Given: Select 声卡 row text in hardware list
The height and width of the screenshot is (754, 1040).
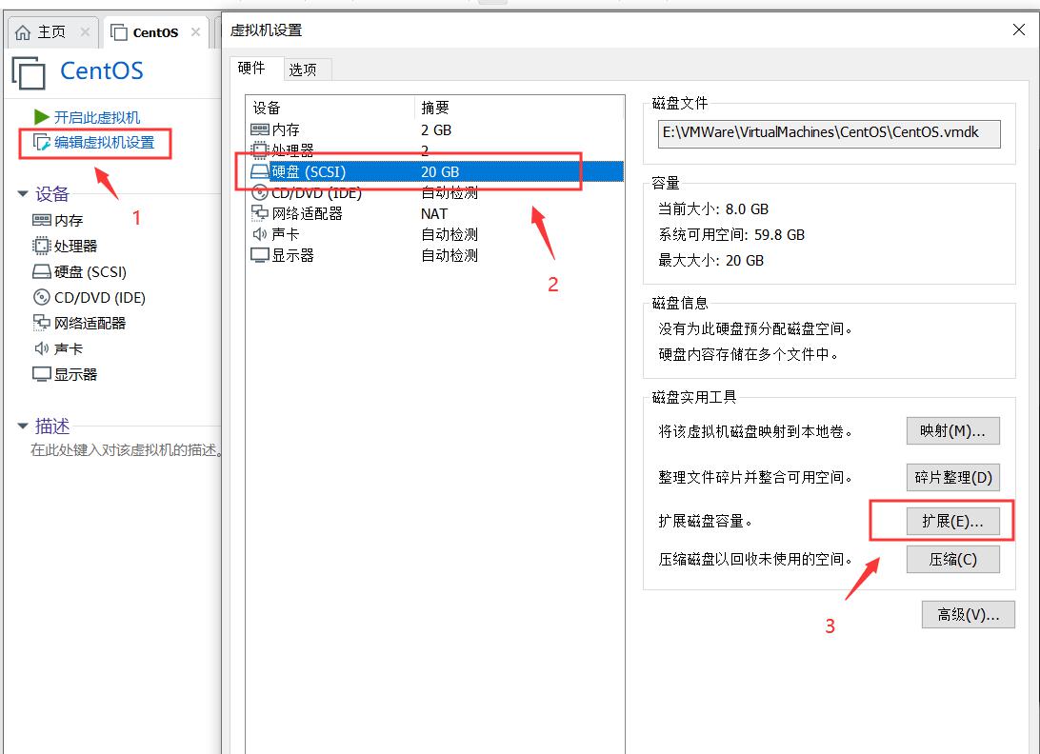Looking at the screenshot, I should tap(286, 234).
